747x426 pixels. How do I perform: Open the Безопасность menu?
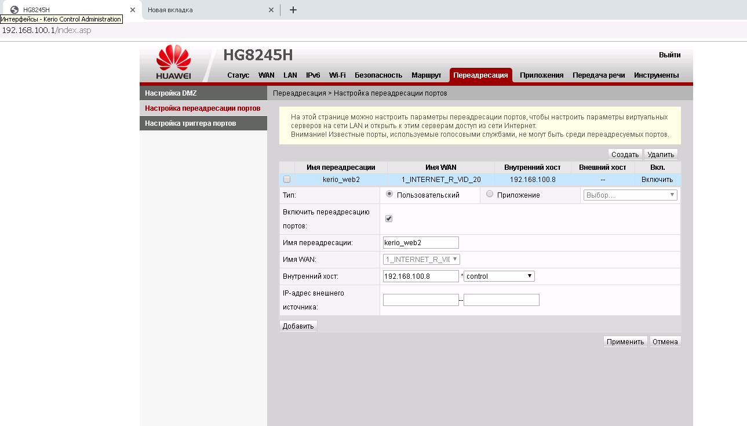378,75
